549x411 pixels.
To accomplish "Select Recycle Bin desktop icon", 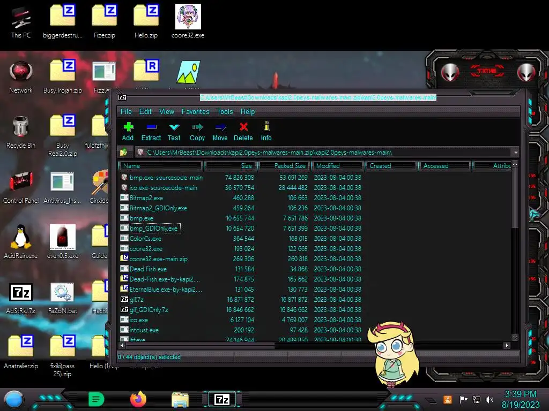I will coord(21,132).
